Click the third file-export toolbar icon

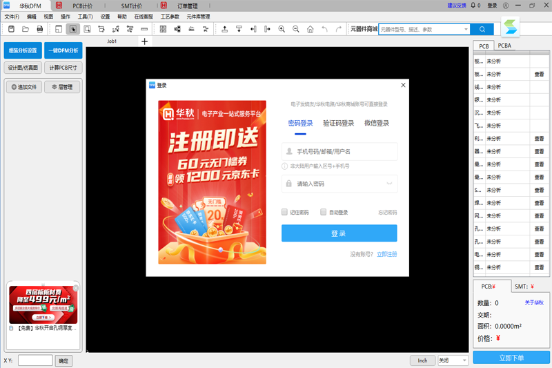40,29
